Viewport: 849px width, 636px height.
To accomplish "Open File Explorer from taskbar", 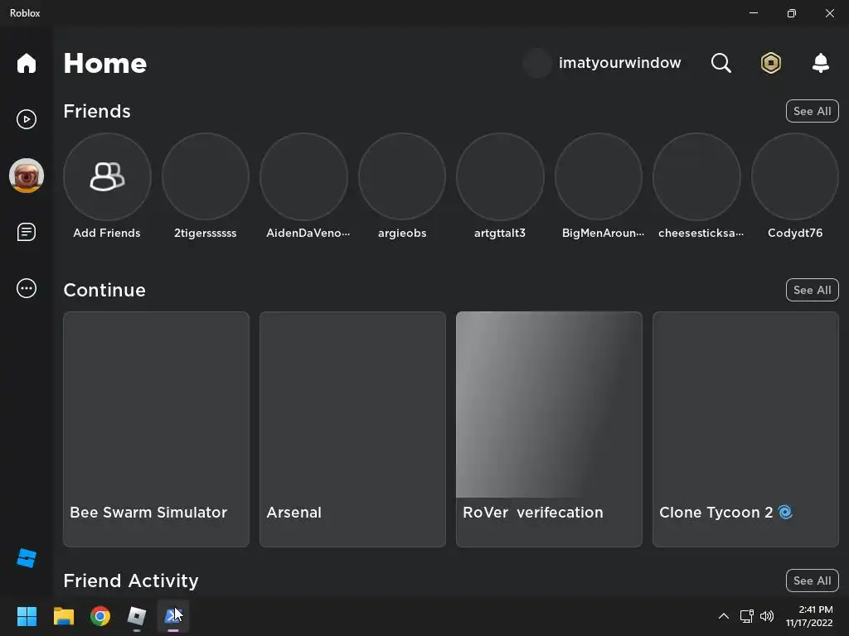I will (63, 616).
